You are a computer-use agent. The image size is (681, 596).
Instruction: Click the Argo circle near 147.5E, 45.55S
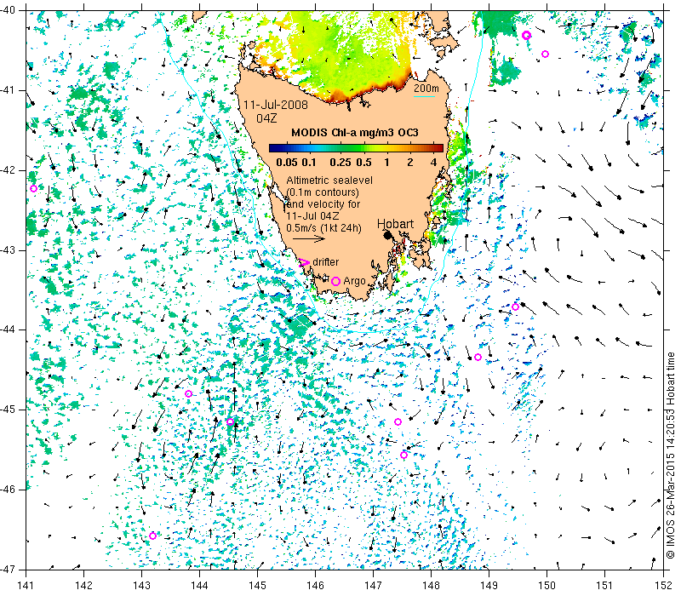403,455
